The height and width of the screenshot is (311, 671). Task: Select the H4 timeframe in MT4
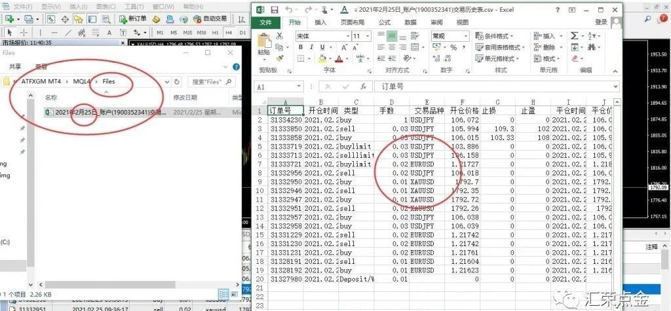229,33
